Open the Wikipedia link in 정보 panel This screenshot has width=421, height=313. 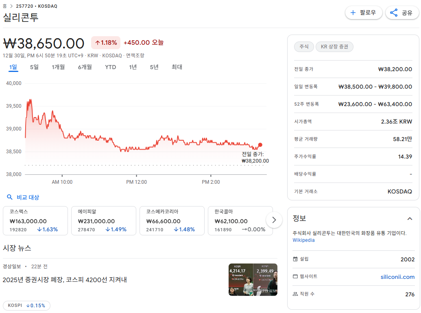pos(303,240)
